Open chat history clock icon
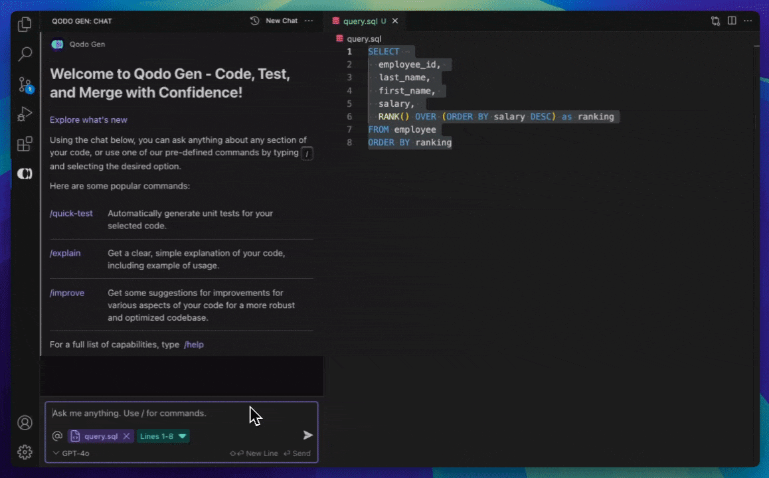The image size is (769, 478). pyautogui.click(x=254, y=21)
